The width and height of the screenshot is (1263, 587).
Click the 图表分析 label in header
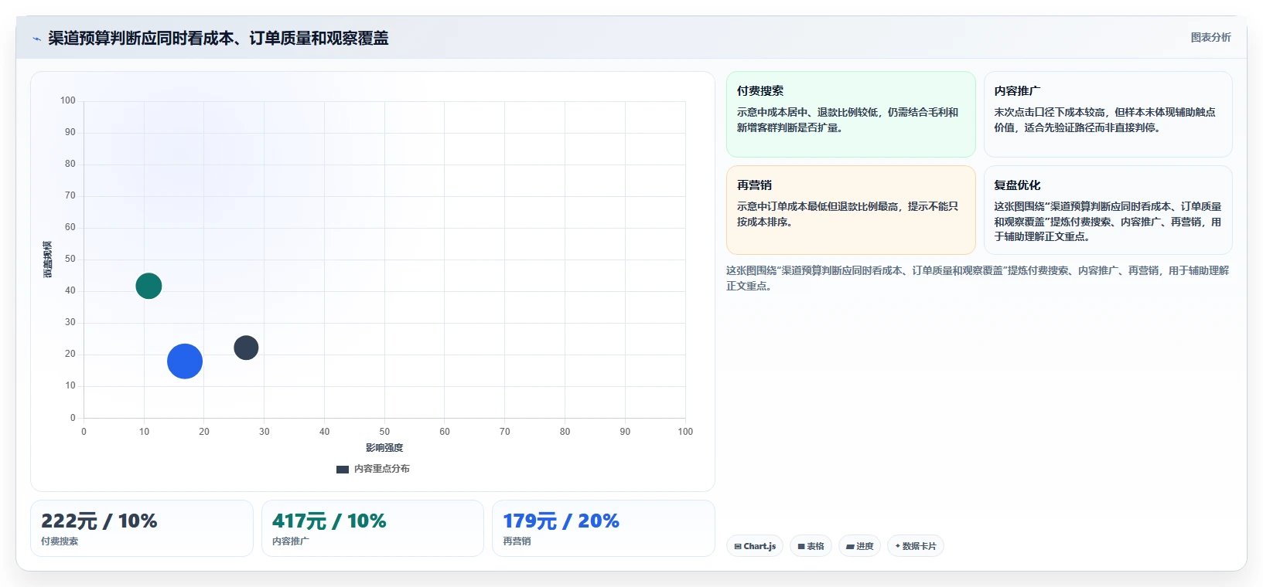pos(1210,37)
